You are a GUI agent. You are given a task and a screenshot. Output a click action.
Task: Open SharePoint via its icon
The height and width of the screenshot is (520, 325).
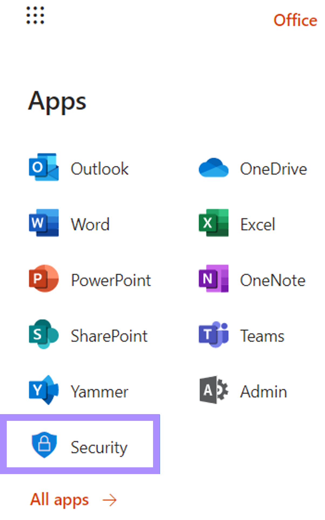pyautogui.click(x=44, y=334)
